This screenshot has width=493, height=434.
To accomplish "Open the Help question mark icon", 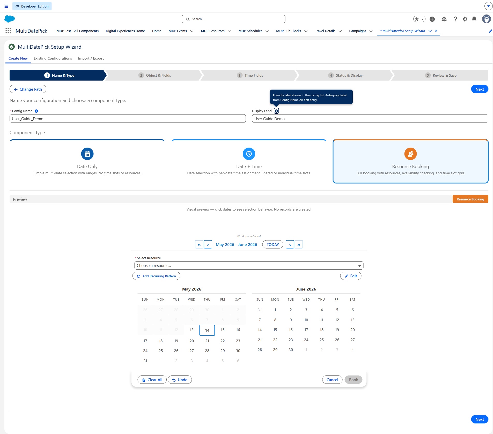I will coord(455,19).
